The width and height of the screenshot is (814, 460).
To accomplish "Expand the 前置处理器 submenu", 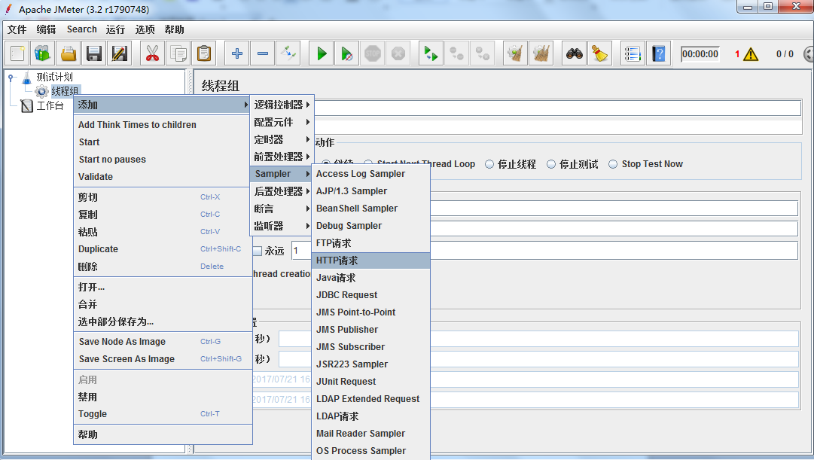I will coord(281,157).
